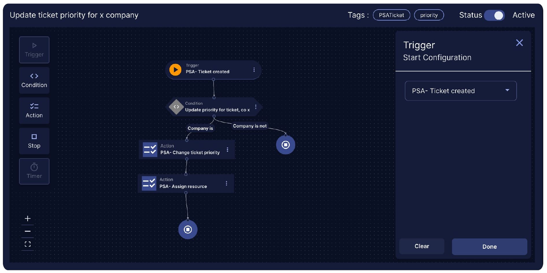Open options menu of Change ticket priority node
This screenshot has height=273, width=547.
pos(228,150)
